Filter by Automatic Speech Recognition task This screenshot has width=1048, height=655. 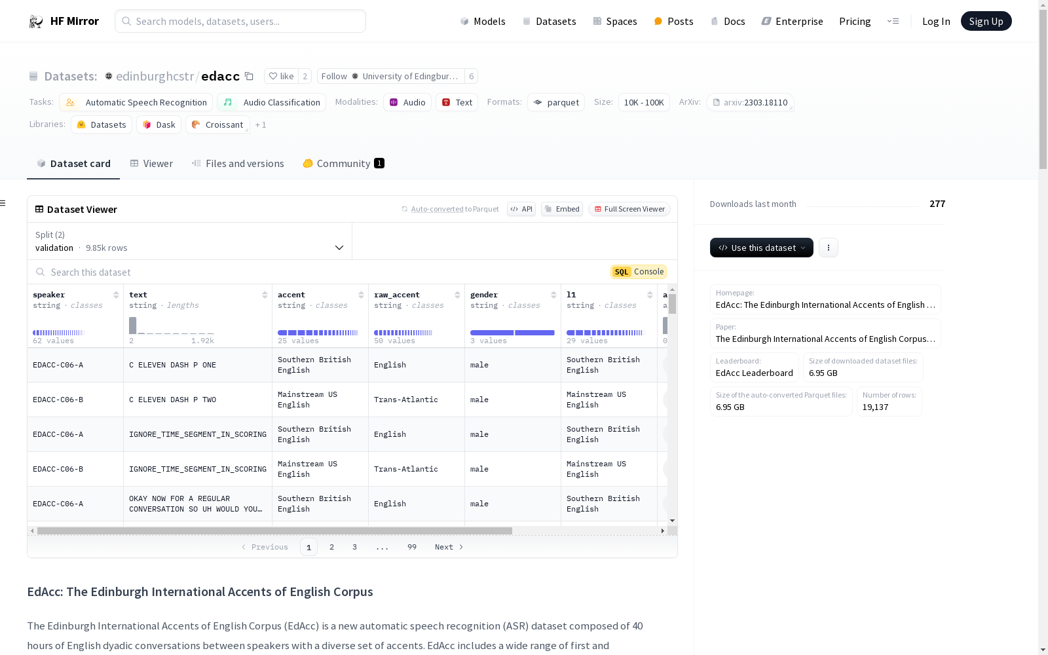[136, 102]
